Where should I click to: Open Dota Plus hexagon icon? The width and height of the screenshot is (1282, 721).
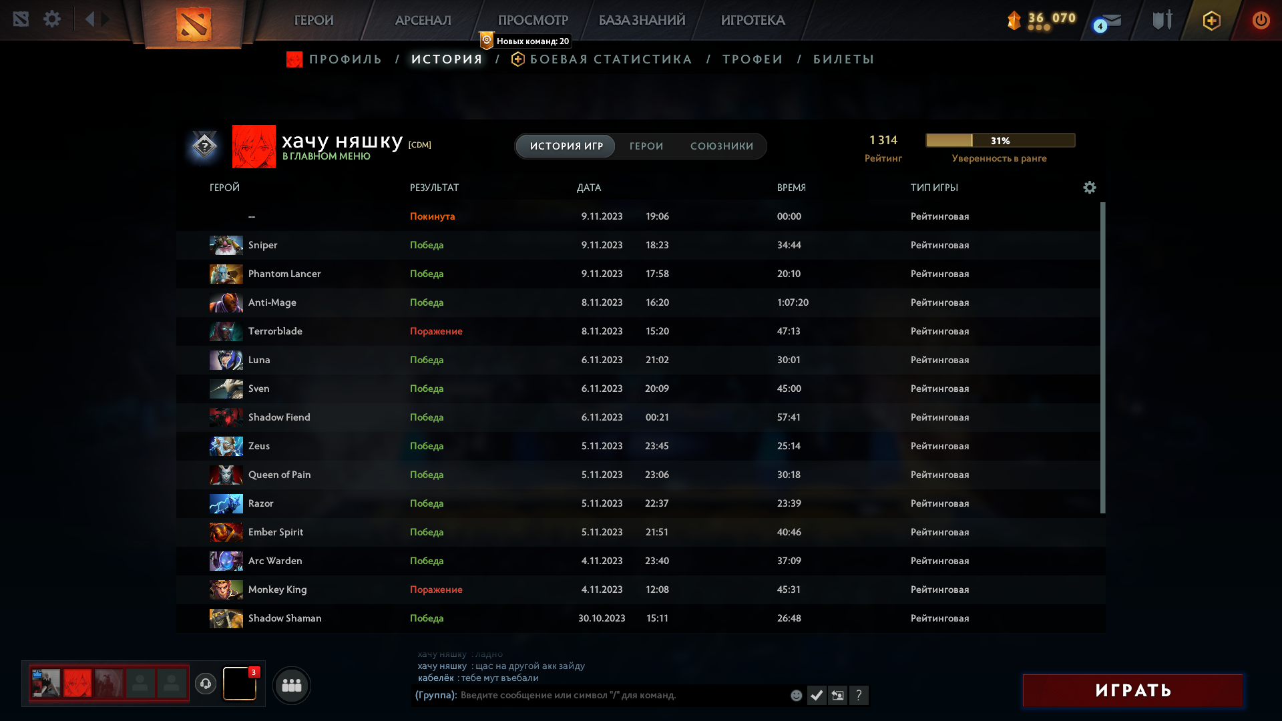[1211, 21]
